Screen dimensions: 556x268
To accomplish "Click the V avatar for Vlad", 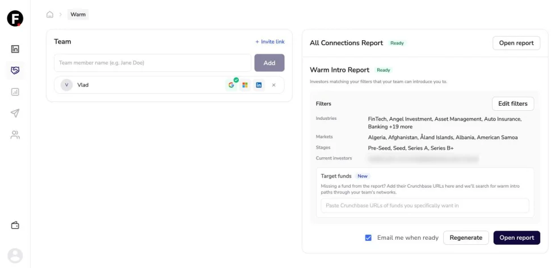I will click(66, 85).
